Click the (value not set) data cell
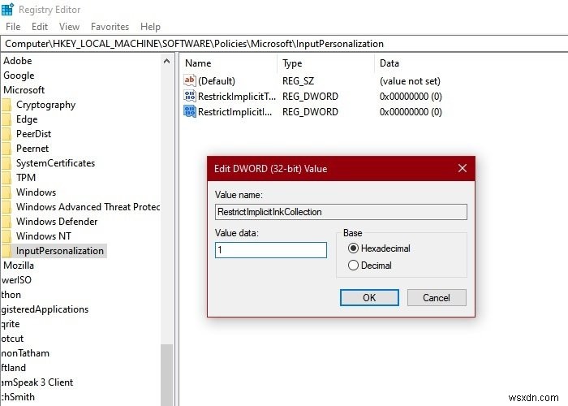The height and width of the screenshot is (406, 568). [410, 81]
